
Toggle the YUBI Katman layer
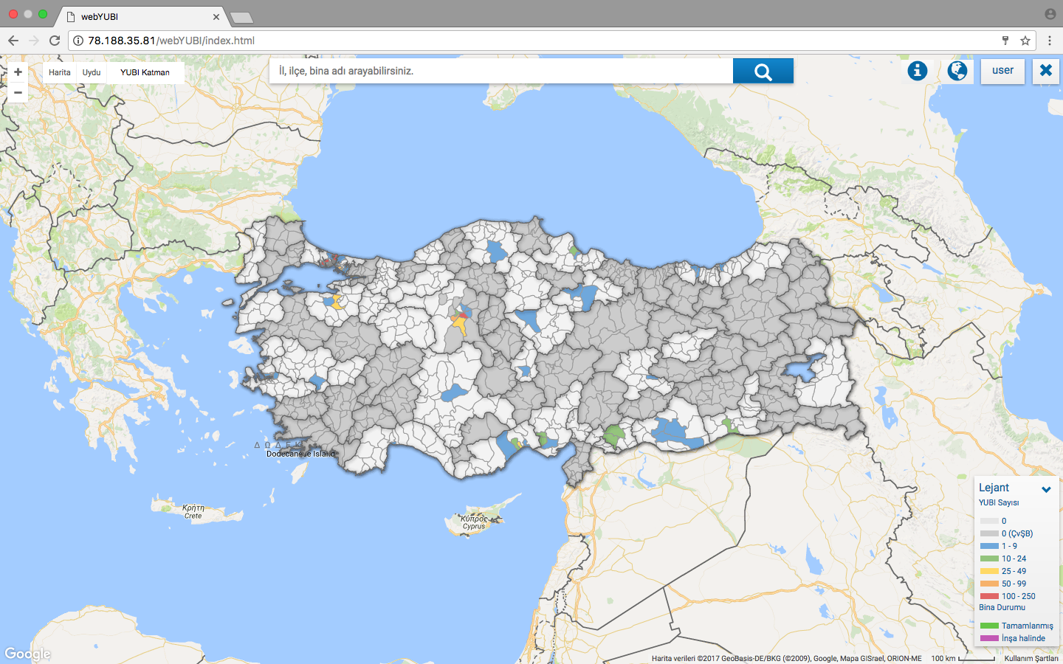click(145, 72)
